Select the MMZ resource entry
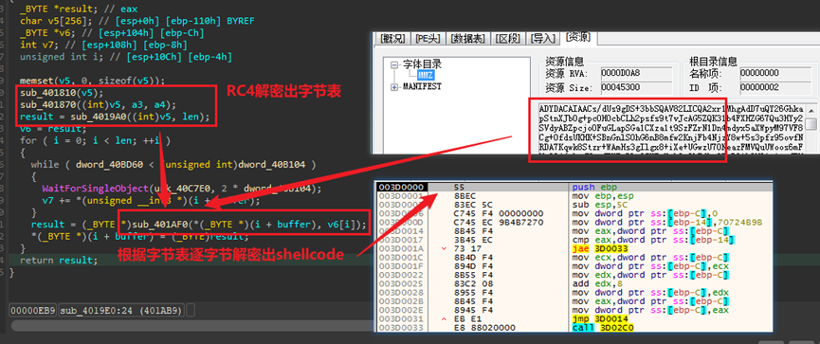Viewport: 820px width, 344px height. click(426, 76)
